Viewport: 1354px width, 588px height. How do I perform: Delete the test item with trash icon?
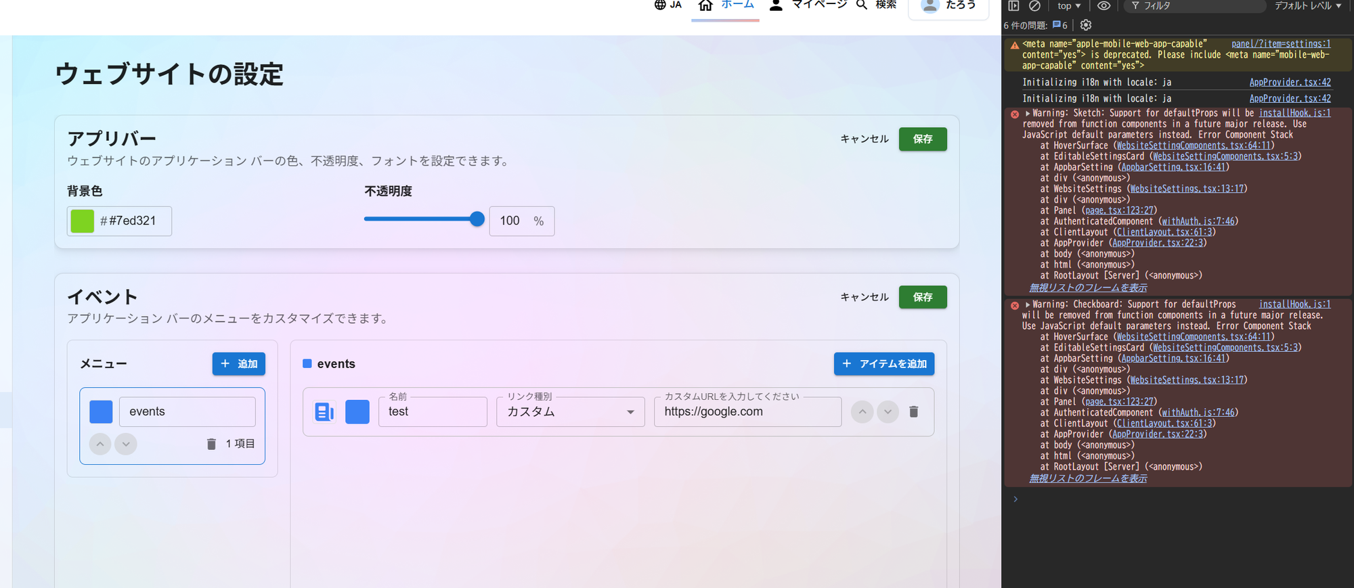coord(913,411)
